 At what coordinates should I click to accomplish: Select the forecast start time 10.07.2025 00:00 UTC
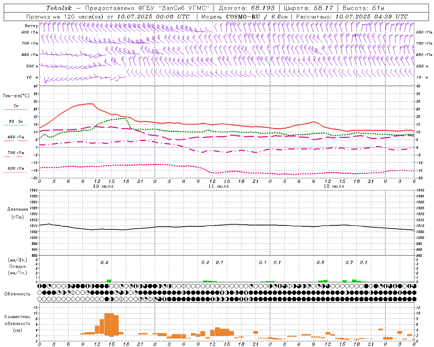(153, 16)
